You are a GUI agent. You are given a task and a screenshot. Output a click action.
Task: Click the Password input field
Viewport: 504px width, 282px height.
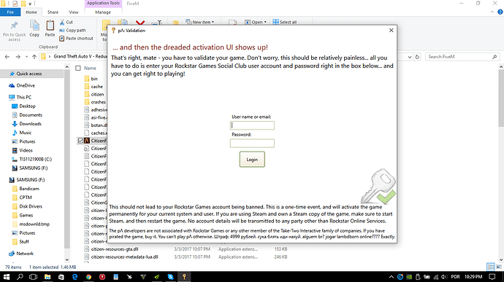252,143
